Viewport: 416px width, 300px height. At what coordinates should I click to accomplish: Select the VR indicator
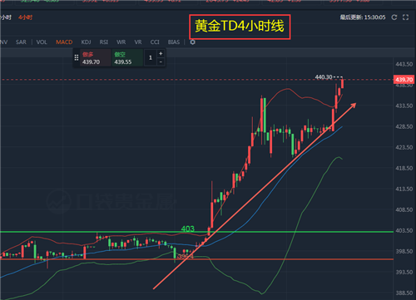[138, 42]
